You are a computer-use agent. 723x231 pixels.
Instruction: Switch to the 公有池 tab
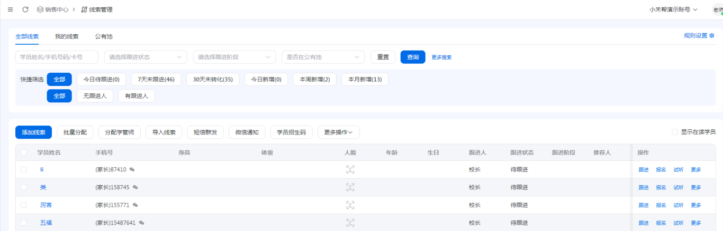pyautogui.click(x=104, y=36)
